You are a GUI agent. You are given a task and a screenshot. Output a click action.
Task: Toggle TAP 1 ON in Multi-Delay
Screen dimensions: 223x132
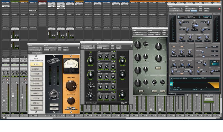click(114, 51)
